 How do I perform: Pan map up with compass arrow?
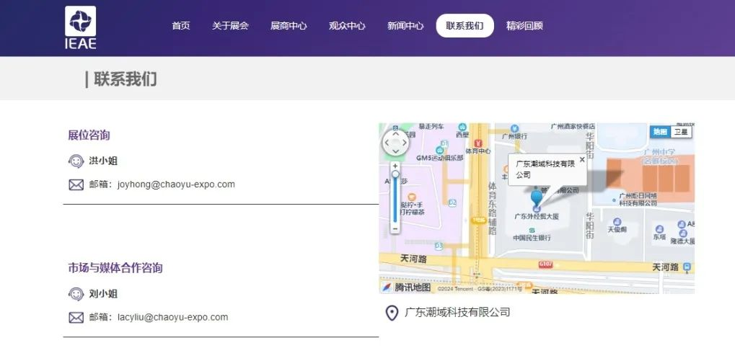pos(395,134)
